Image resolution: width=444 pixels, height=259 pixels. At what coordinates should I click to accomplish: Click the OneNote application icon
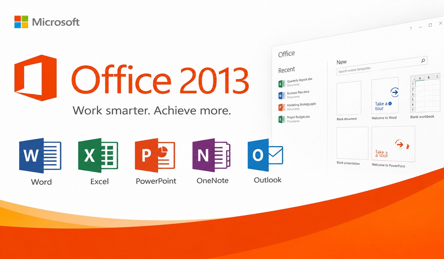coord(211,156)
